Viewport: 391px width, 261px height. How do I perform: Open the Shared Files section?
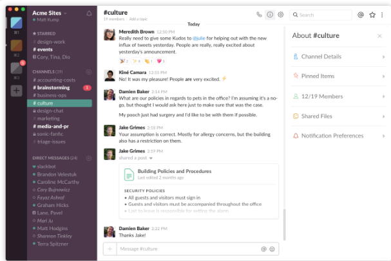tap(337, 116)
